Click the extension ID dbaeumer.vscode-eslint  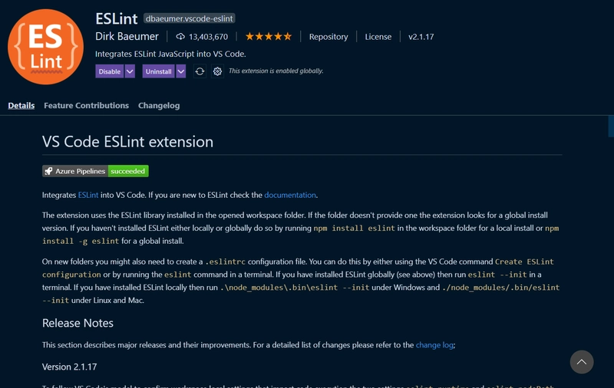pos(189,18)
